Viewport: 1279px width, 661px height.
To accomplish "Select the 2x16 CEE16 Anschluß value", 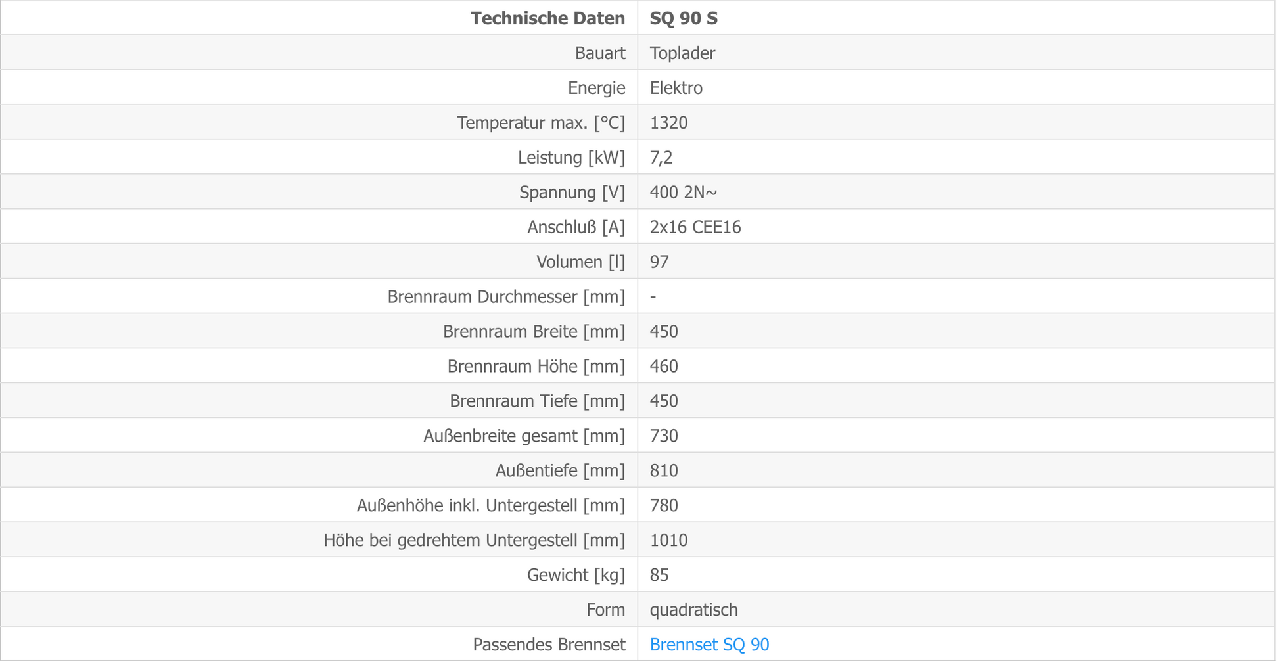I will (x=695, y=227).
